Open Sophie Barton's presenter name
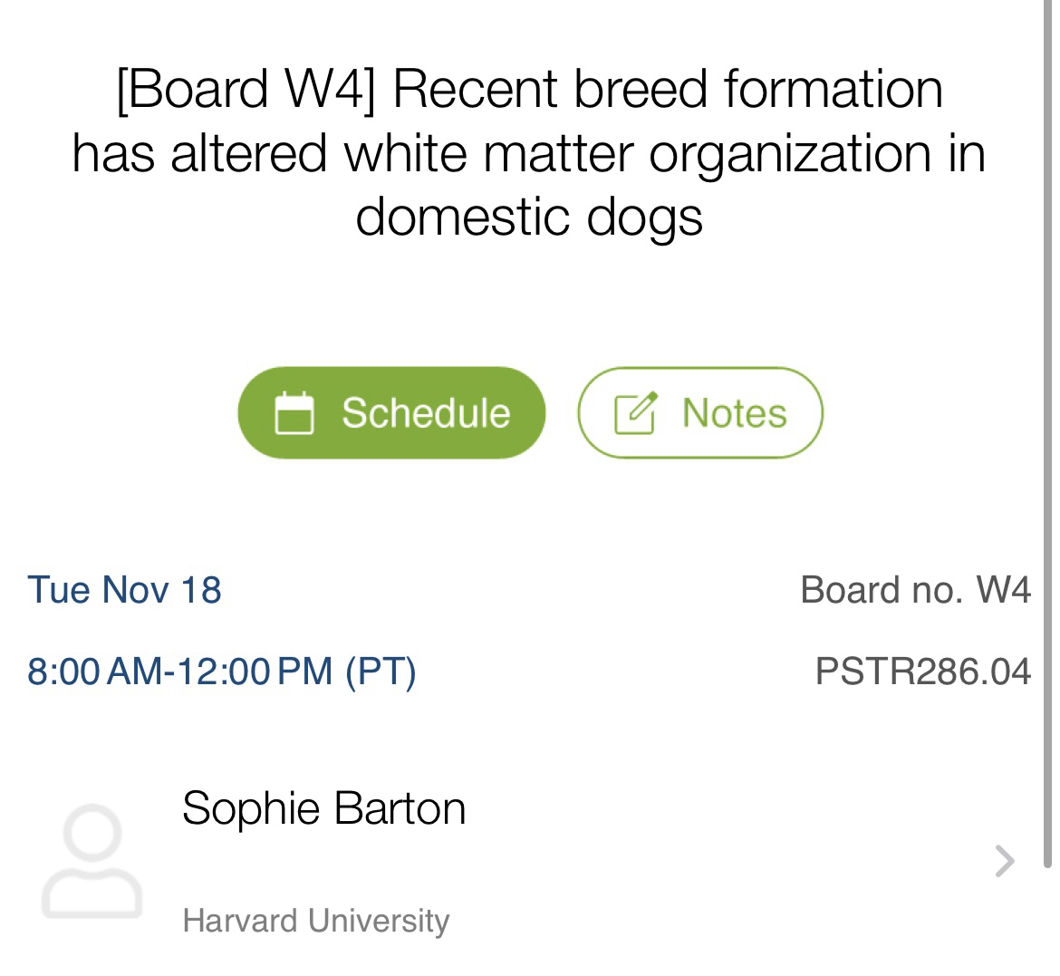 pyautogui.click(x=323, y=807)
